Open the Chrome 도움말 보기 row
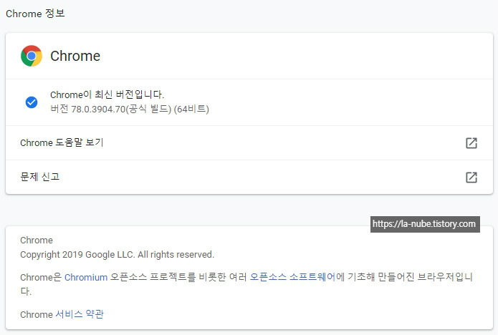 pos(249,142)
